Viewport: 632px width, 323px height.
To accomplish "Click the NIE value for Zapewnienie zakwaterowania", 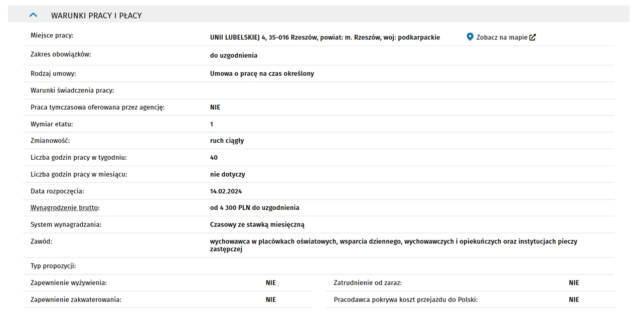I will tap(271, 299).
